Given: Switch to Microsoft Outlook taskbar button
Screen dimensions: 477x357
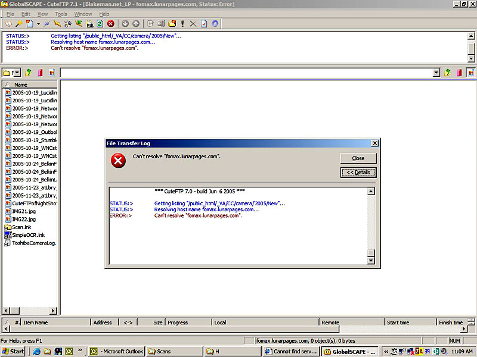Looking at the screenshot, I should [x=117, y=352].
